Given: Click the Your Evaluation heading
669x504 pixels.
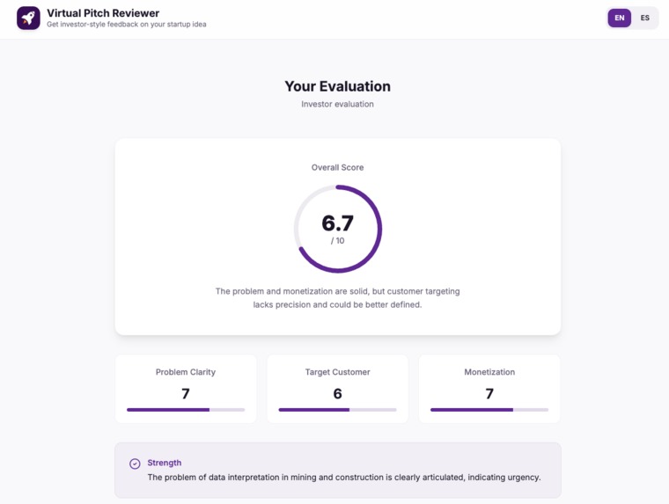Looking at the screenshot, I should click(x=337, y=86).
